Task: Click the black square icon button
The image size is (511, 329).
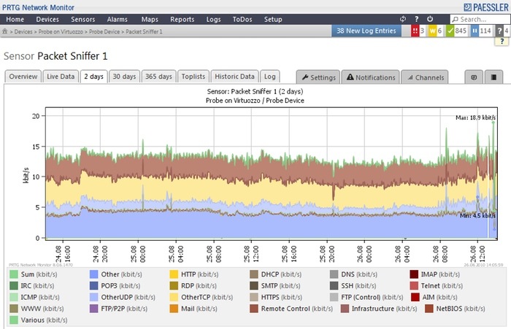Action: [x=493, y=77]
